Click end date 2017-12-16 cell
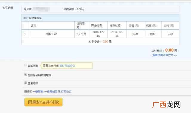 (117, 34)
